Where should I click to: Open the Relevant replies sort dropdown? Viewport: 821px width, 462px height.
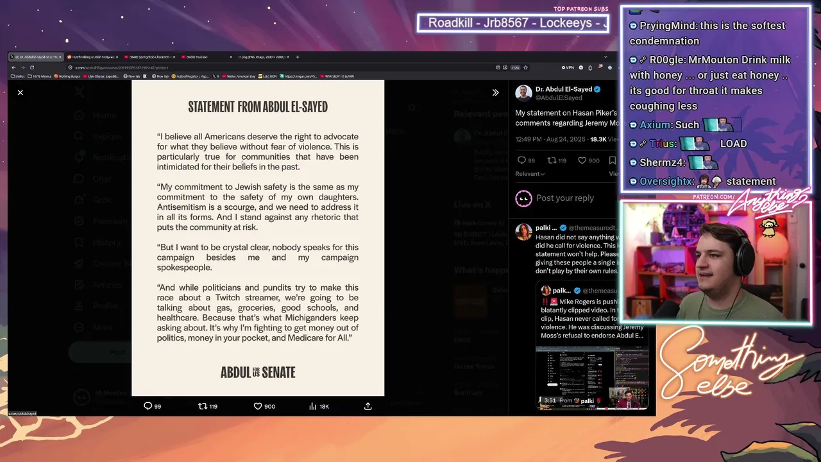(530, 174)
